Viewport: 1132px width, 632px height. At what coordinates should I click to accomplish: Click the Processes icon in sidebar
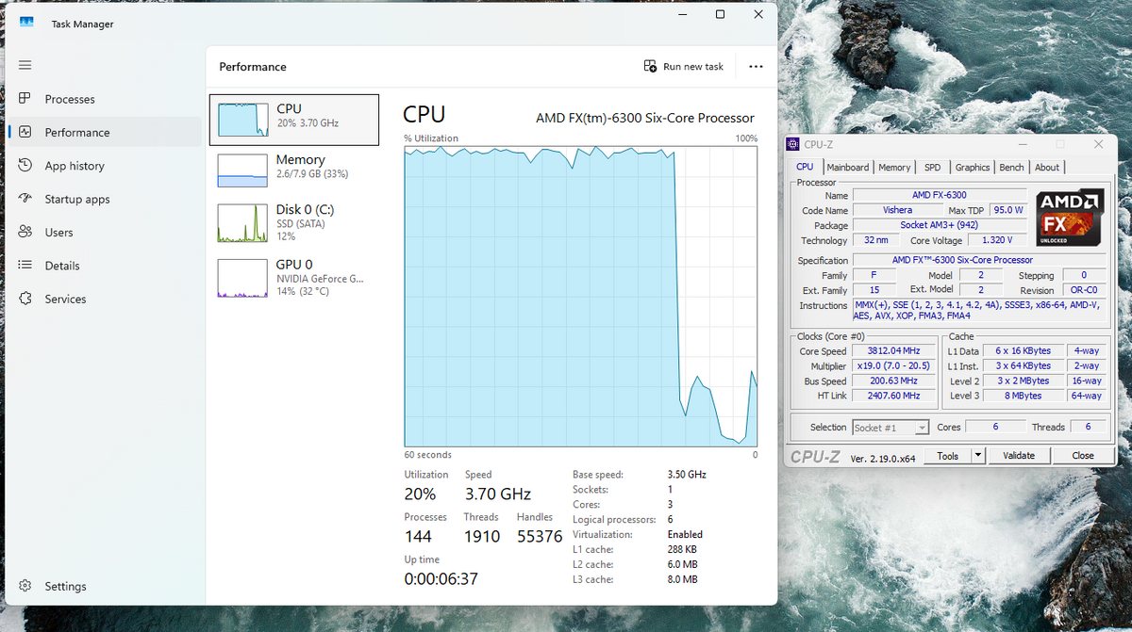(25, 99)
